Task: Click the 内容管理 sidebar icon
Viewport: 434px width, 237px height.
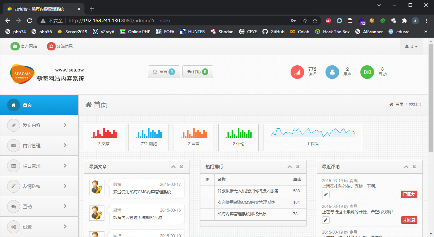Action: (x=14, y=146)
